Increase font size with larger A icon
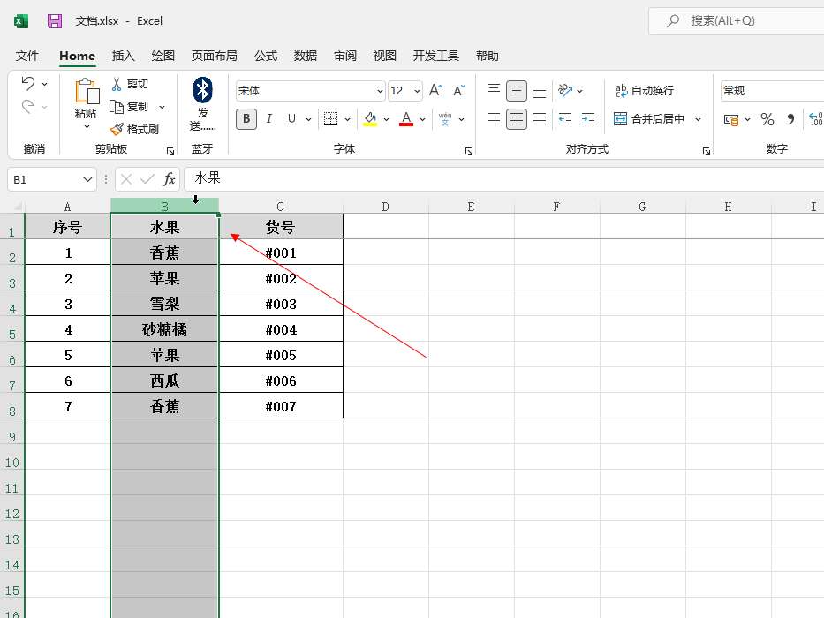 435,90
